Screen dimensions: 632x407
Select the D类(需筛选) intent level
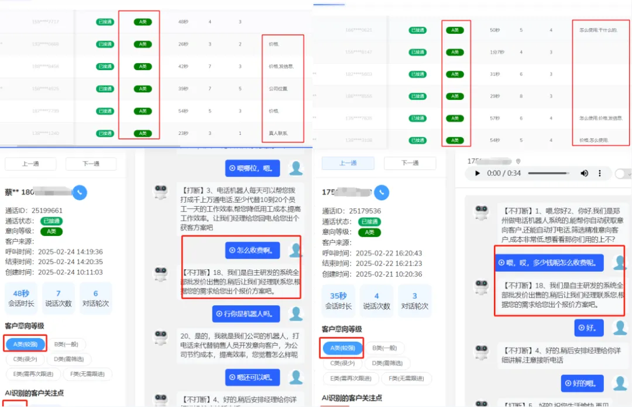(x=69, y=359)
